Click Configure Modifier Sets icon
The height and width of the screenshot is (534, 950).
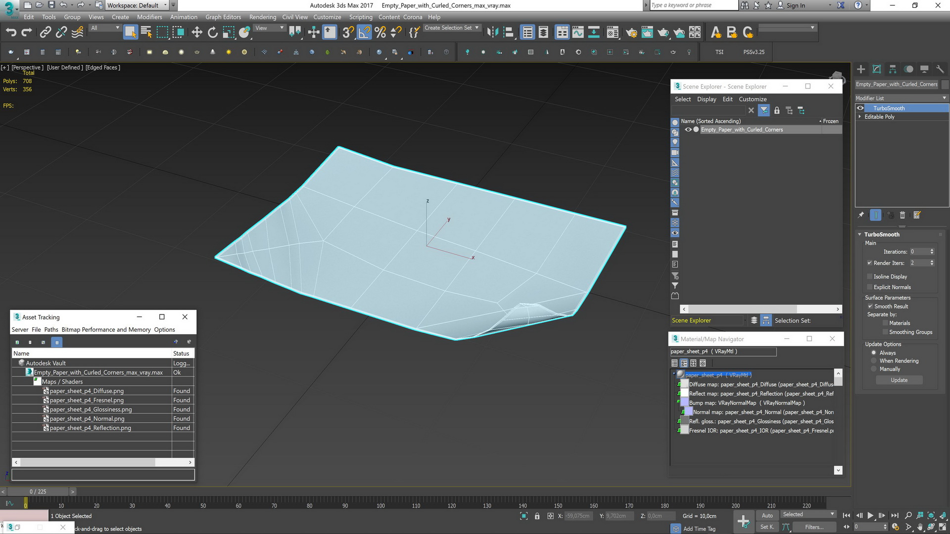pyautogui.click(x=917, y=215)
